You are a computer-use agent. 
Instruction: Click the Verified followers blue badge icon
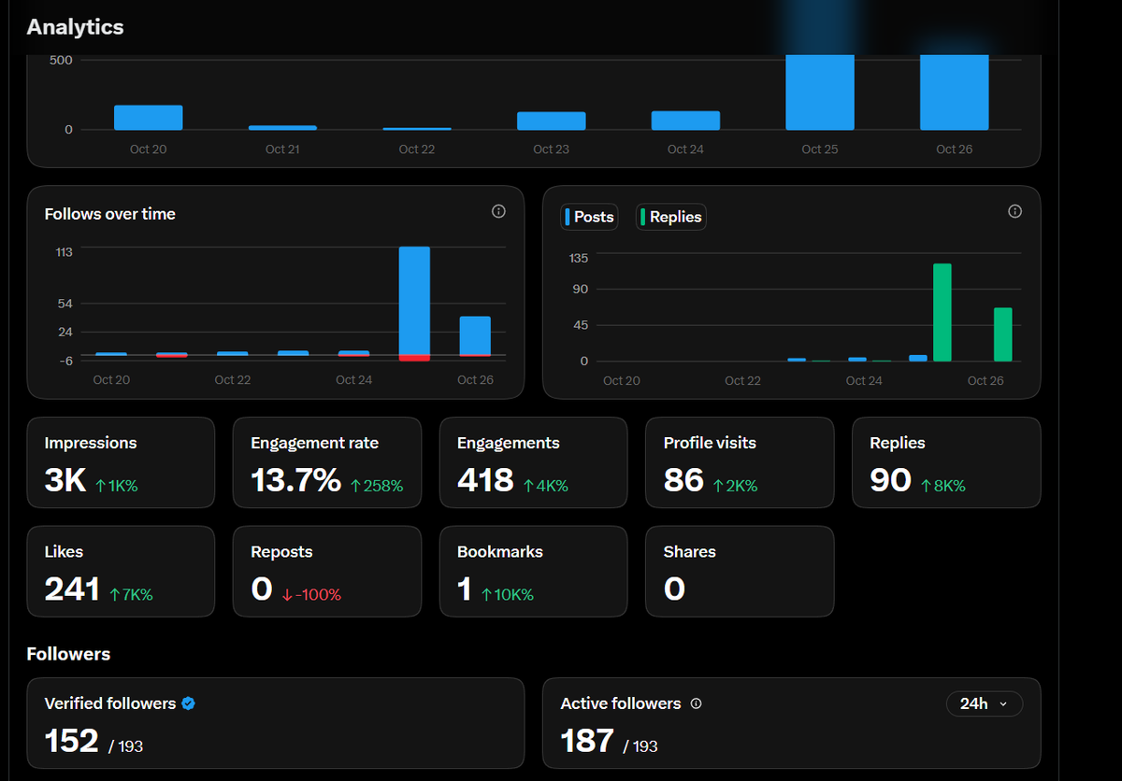click(188, 703)
